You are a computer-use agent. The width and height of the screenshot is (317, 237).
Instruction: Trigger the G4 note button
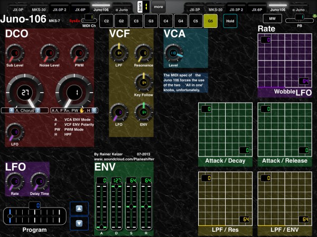[181, 21]
